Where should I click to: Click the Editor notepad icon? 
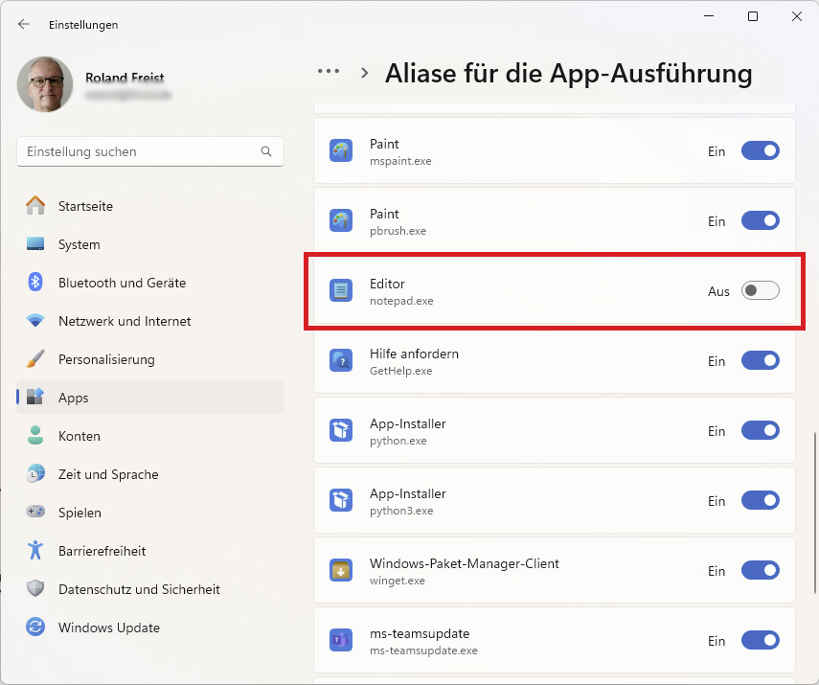pyautogui.click(x=341, y=291)
